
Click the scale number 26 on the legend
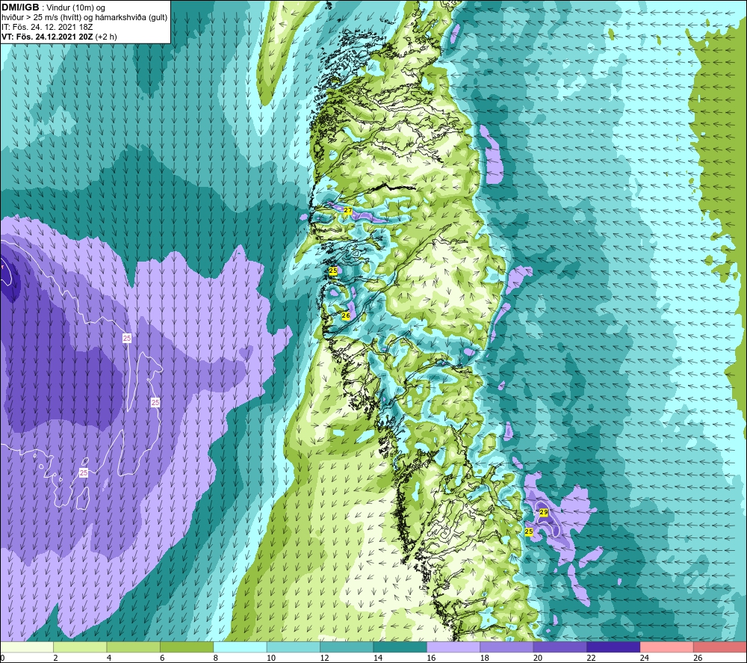(x=698, y=658)
